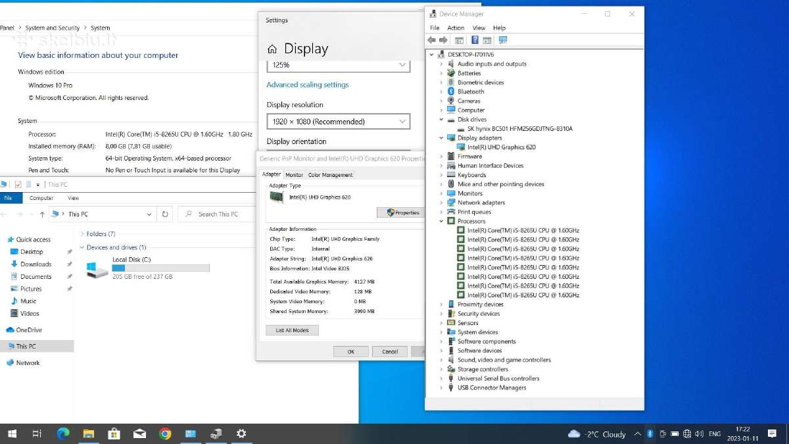Open the Mail app from the taskbar
789x444 pixels.
click(139, 433)
